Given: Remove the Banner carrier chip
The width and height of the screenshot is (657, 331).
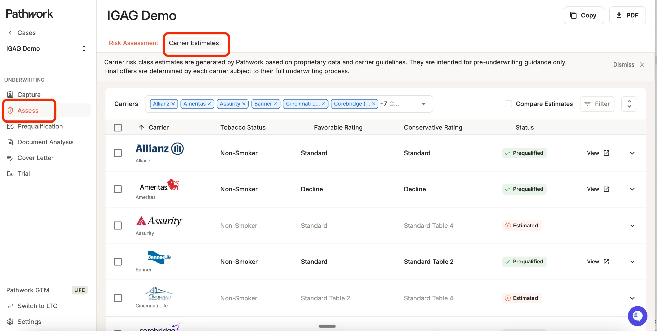Looking at the screenshot, I should click(275, 104).
